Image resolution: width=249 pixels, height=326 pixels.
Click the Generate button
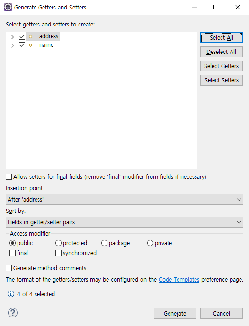[175, 313]
